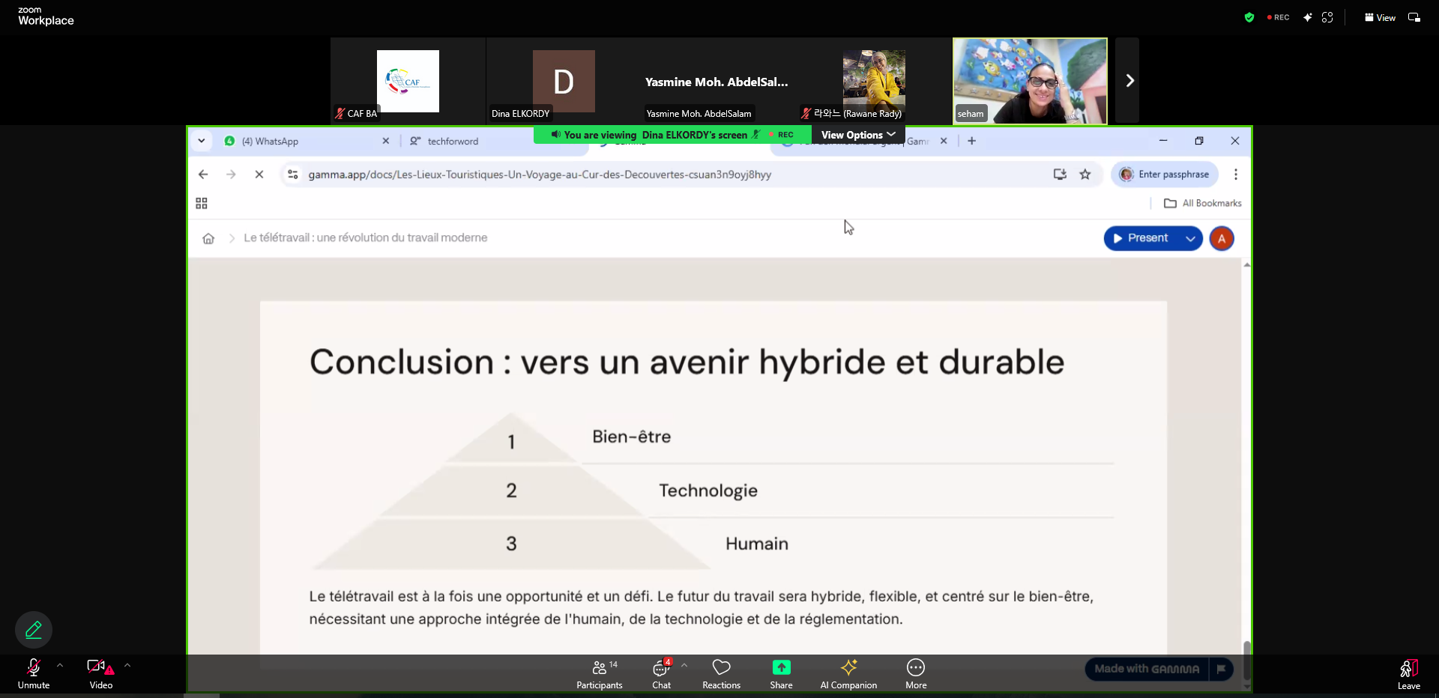This screenshot has height=698, width=1439.
Task: Open the Chat panel
Action: (661, 673)
